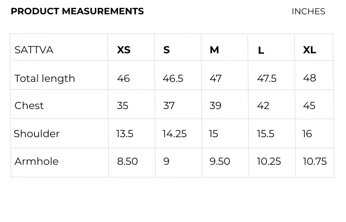Viewport: 346px width, 222px height.
Task: Select the L size column header
Action: tap(261, 50)
